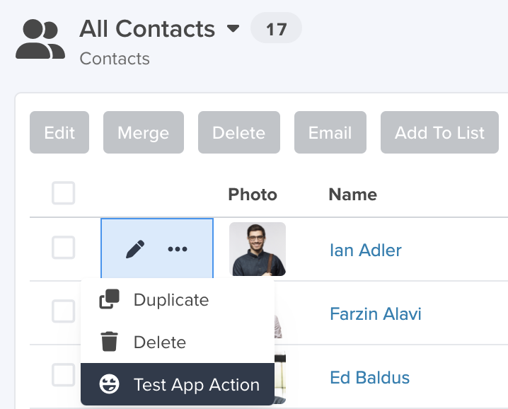Click the Merge button in toolbar
508x409 pixels.
[144, 132]
